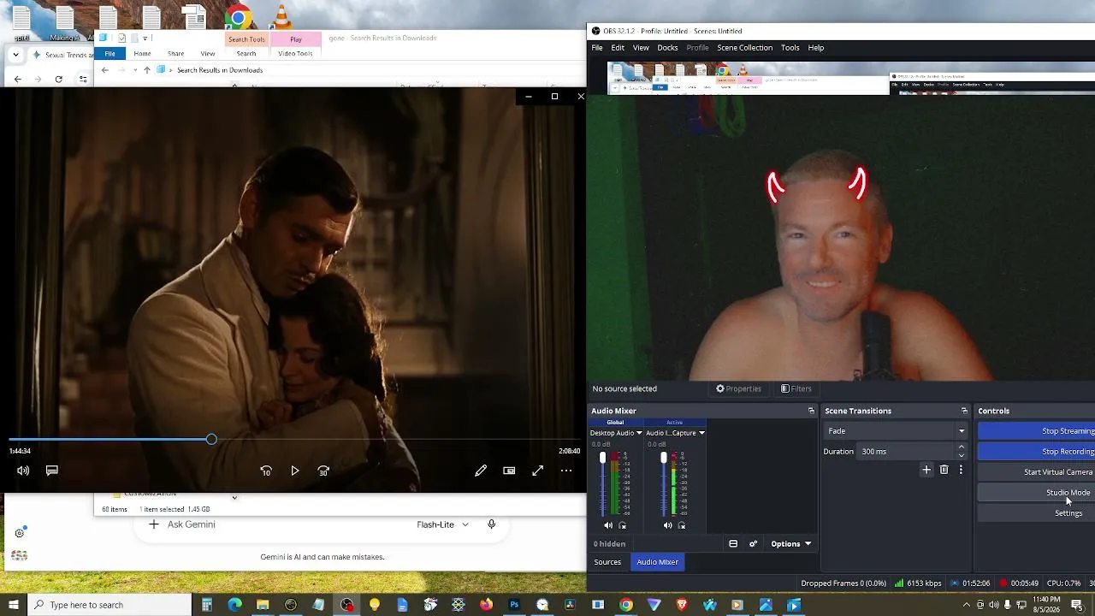Toggle Desktop Audio monitoring headphone icon

(623, 525)
